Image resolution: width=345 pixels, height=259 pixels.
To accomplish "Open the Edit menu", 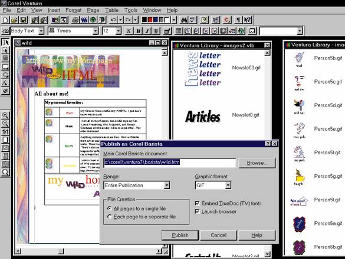I will click(x=21, y=10).
